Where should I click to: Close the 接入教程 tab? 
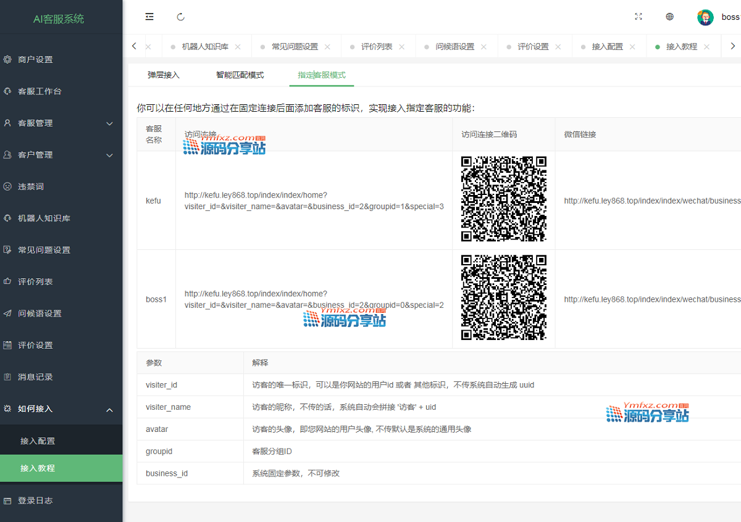(x=706, y=47)
